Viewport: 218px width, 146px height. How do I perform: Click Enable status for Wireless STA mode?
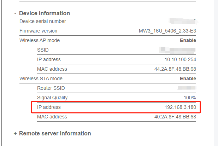click(188, 78)
